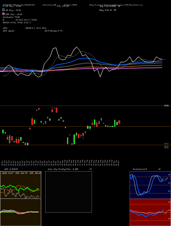Click the 'BUY Slowing @ 1%' ADX signal text

tap(54, 31)
